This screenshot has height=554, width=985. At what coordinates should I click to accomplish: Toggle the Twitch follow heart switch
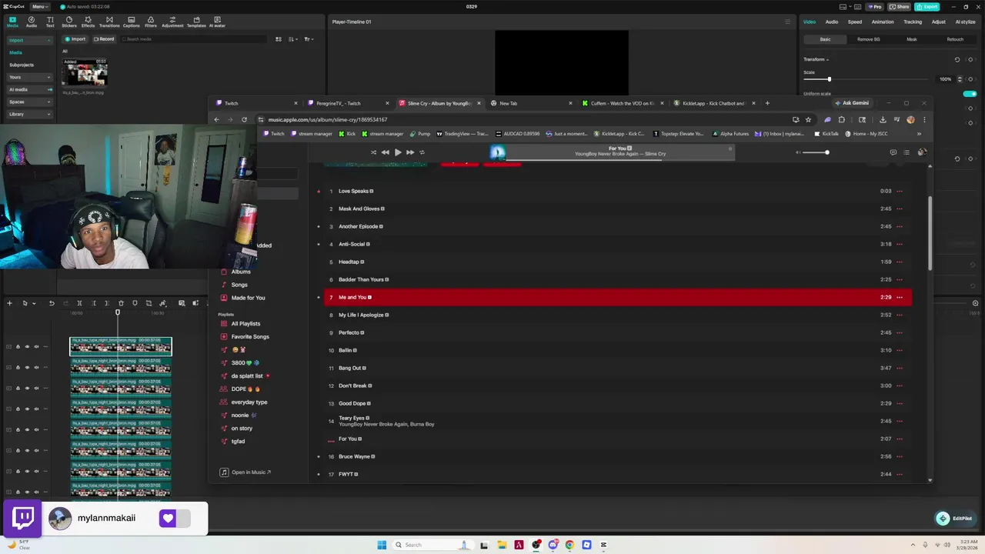click(175, 518)
